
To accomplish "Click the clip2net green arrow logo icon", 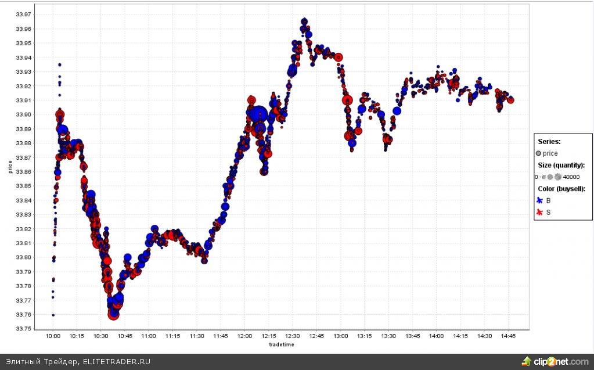I will [x=527, y=361].
